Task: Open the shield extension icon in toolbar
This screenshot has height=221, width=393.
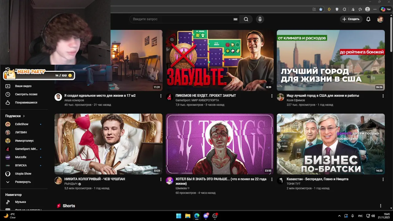Action: (x=337, y=9)
